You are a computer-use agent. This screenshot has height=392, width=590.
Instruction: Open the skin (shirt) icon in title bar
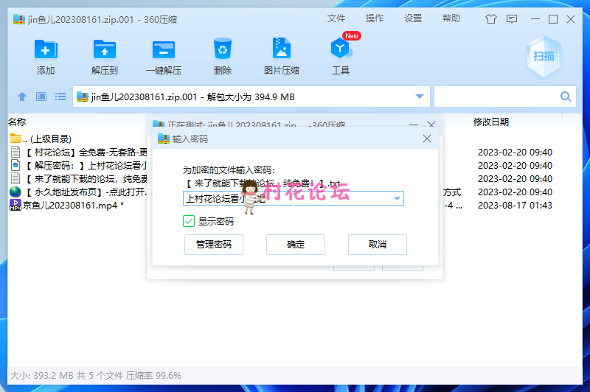point(490,19)
